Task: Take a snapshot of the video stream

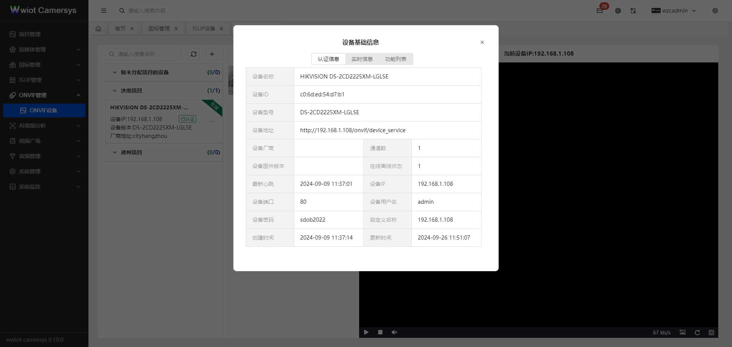Action: click(682, 332)
